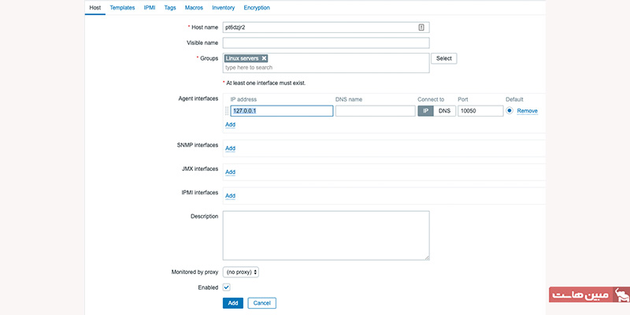The height and width of the screenshot is (315, 630).
Task: Click the Remove link for the agent interface
Action: [x=527, y=111]
